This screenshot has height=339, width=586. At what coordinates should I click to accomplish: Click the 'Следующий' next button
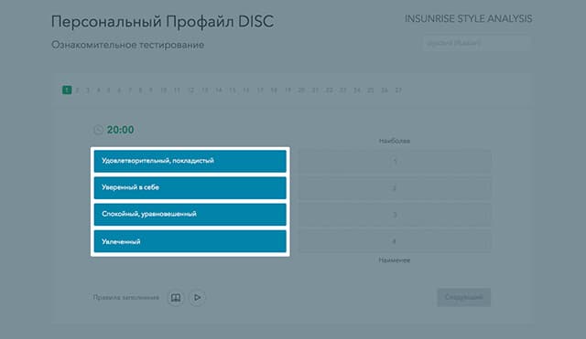coord(464,297)
